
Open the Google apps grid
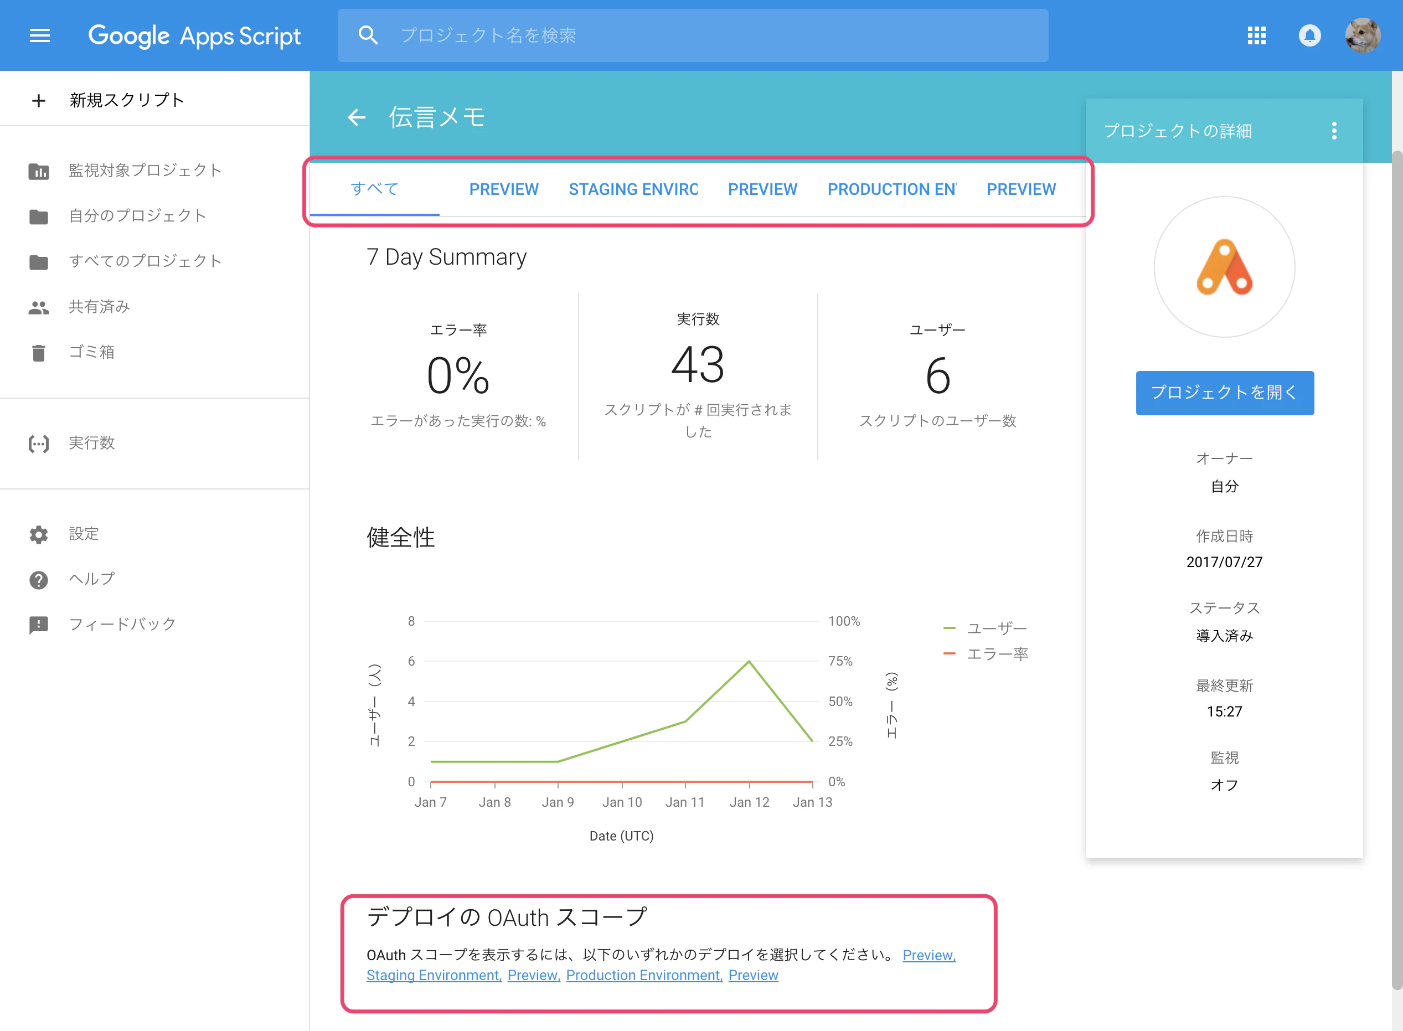[x=1256, y=35]
